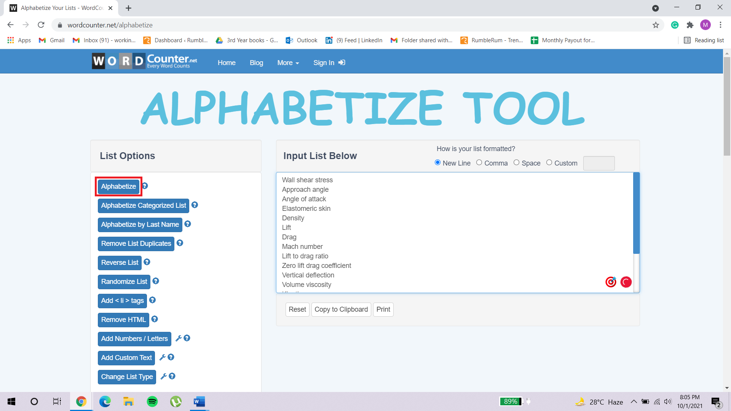Click the Change List Type button

(127, 377)
